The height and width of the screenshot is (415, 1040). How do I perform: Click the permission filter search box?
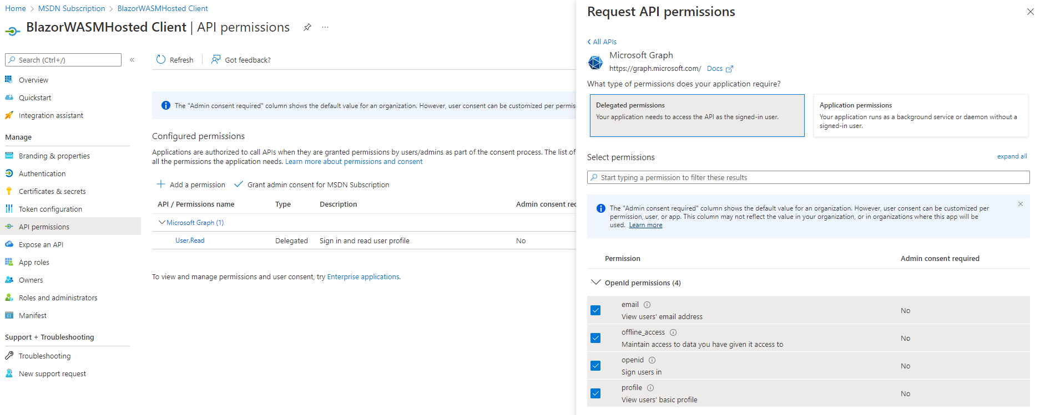(808, 177)
